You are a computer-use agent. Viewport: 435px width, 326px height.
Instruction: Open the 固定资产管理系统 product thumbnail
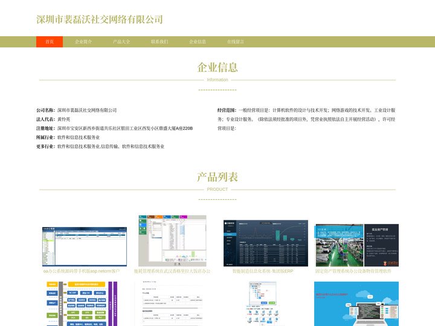click(357, 245)
